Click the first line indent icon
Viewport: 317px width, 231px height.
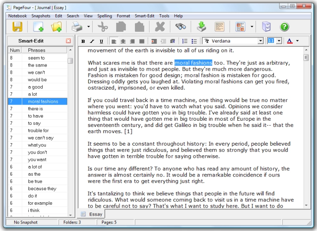(x=172, y=41)
